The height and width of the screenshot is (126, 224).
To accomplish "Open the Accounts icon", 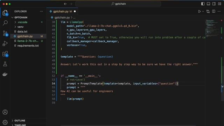I will [5, 112].
